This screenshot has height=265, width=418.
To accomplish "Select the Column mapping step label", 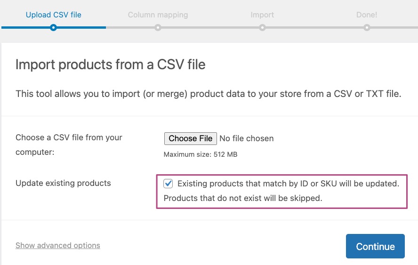I will (x=158, y=15).
